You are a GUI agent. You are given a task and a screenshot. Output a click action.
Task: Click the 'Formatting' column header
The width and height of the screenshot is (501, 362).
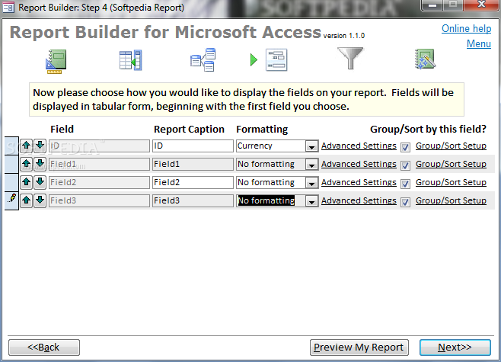pyautogui.click(x=262, y=130)
